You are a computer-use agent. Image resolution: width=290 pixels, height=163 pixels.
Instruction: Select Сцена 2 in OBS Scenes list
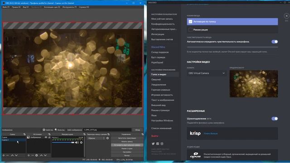(14, 140)
